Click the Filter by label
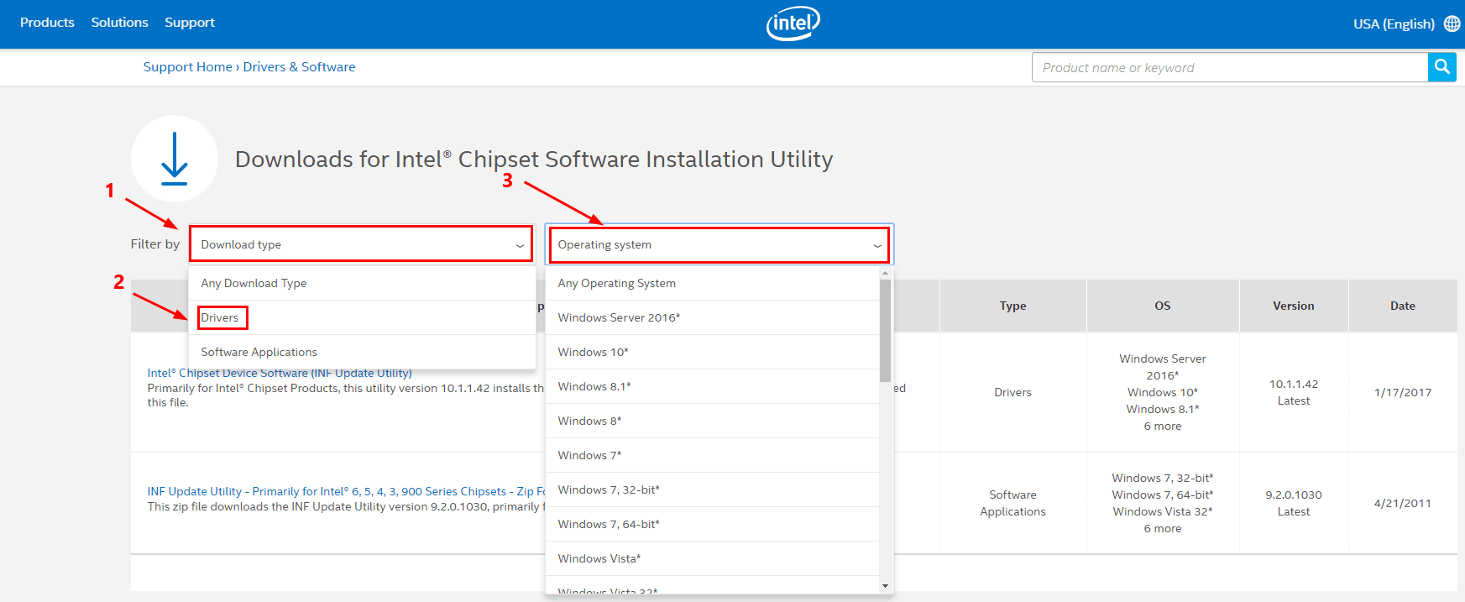Screen dimensions: 1465x602 click(155, 244)
